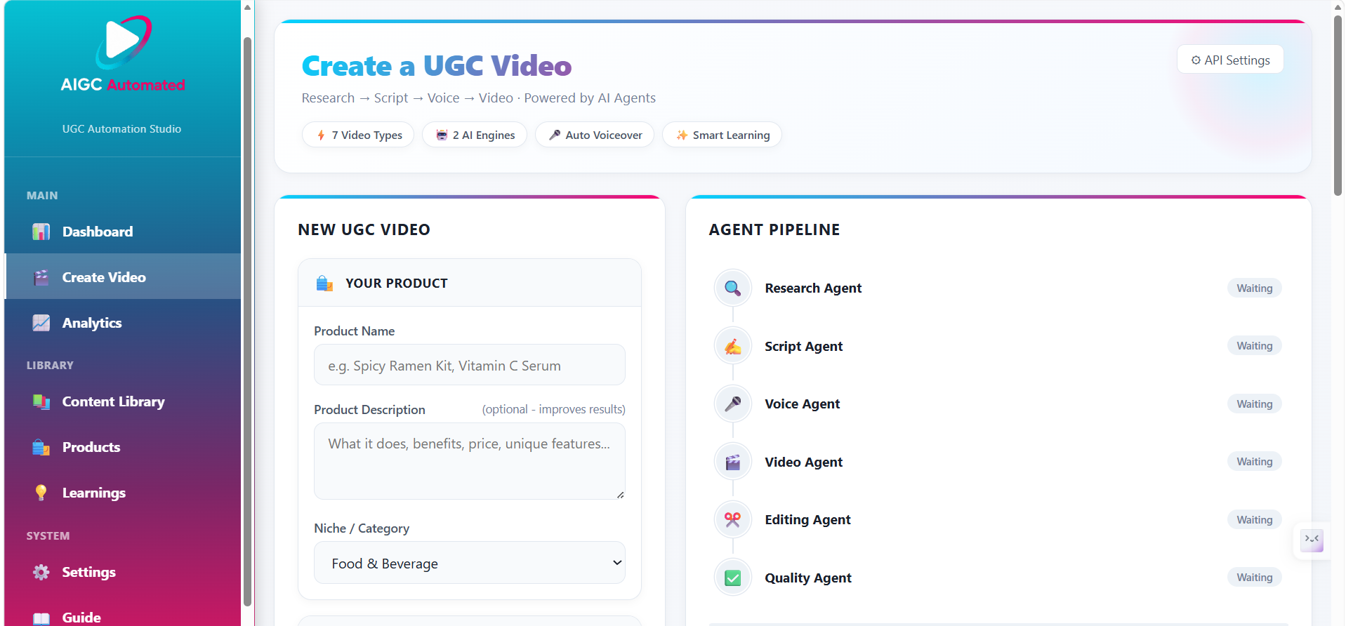Select Create Video in the sidebar

click(123, 277)
